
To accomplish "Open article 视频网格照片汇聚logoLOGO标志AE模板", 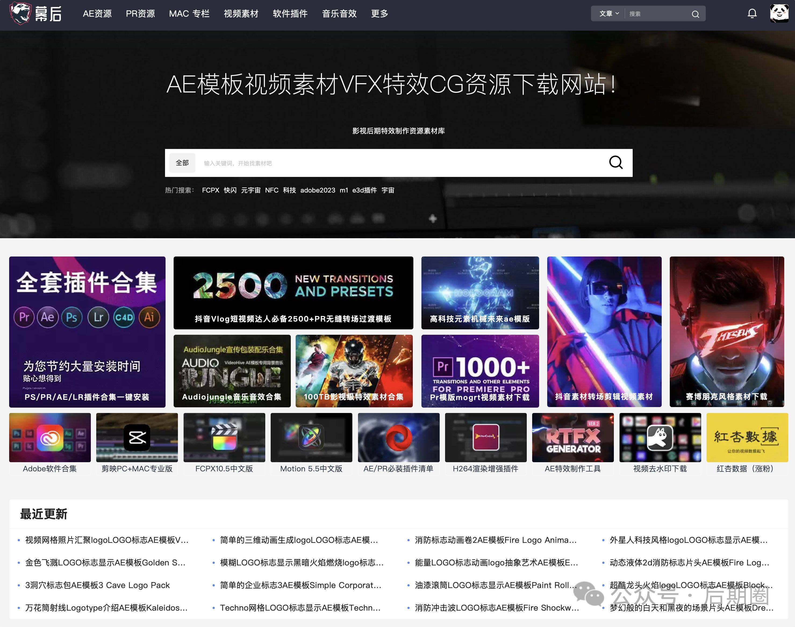I will point(107,540).
